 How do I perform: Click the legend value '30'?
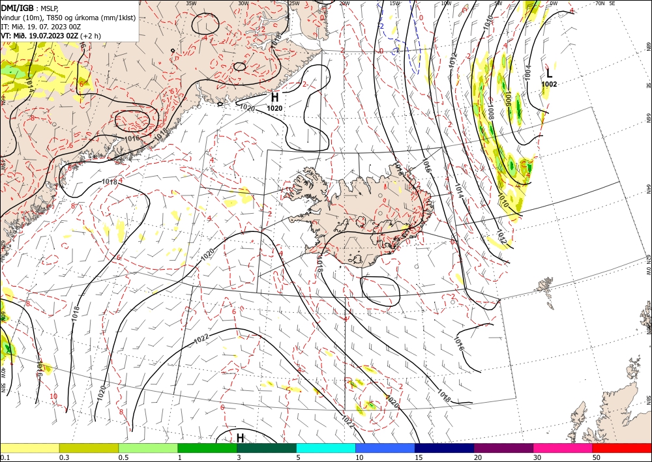tap(537, 457)
